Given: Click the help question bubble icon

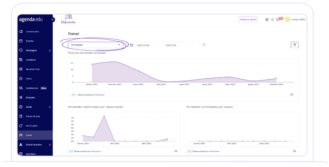Looking at the screenshot, I should 272,19.
